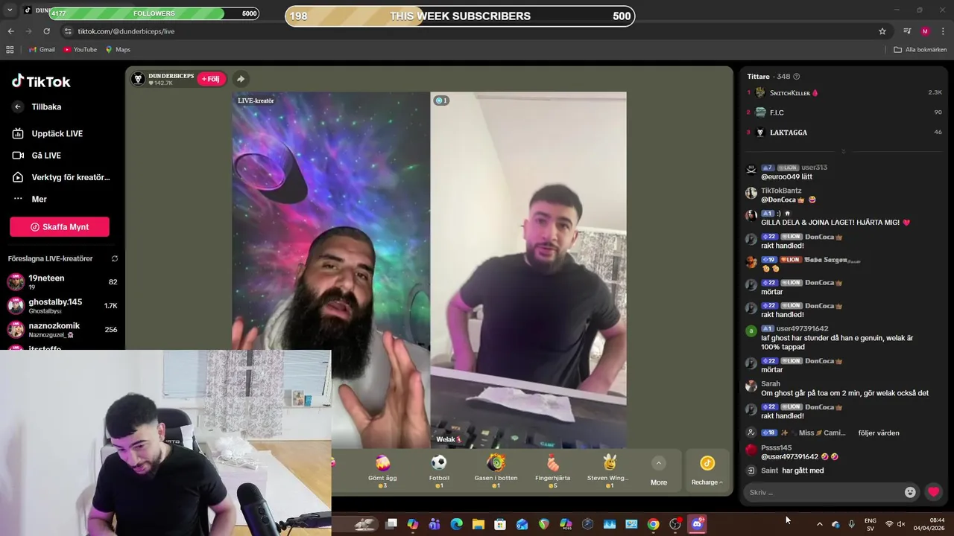
Task: Open the emoji picker in chat
Action: tap(910, 492)
